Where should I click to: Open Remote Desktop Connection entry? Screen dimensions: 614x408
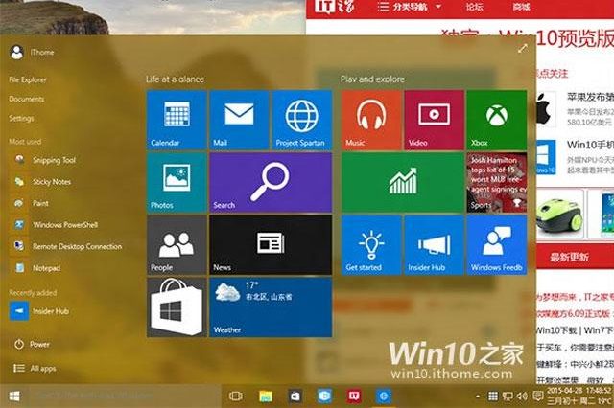67,246
